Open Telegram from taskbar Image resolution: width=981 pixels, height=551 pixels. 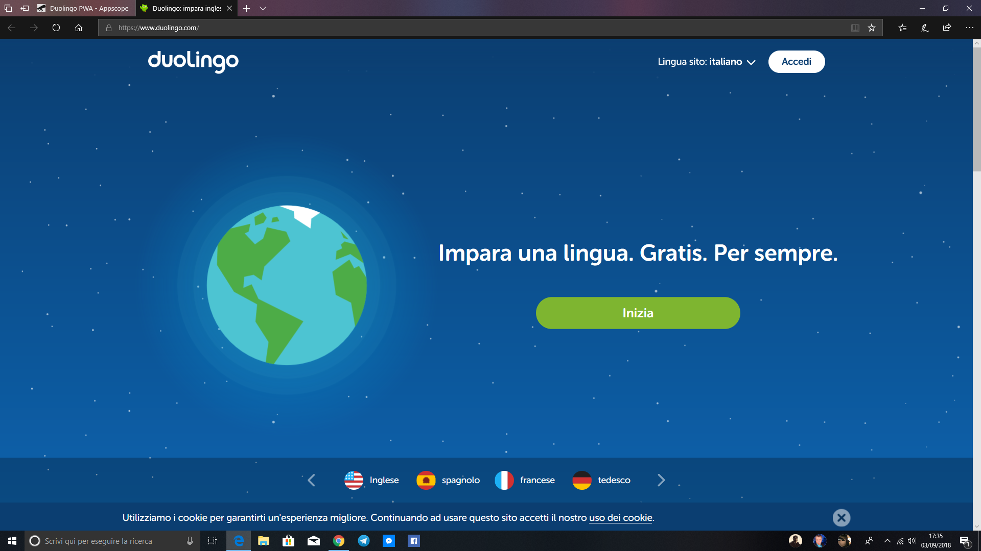(364, 541)
